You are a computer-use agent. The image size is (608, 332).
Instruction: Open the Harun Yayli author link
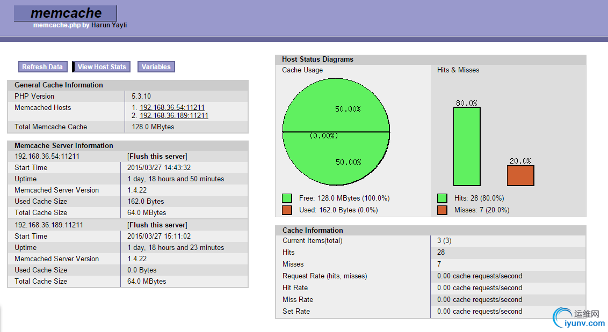click(109, 25)
